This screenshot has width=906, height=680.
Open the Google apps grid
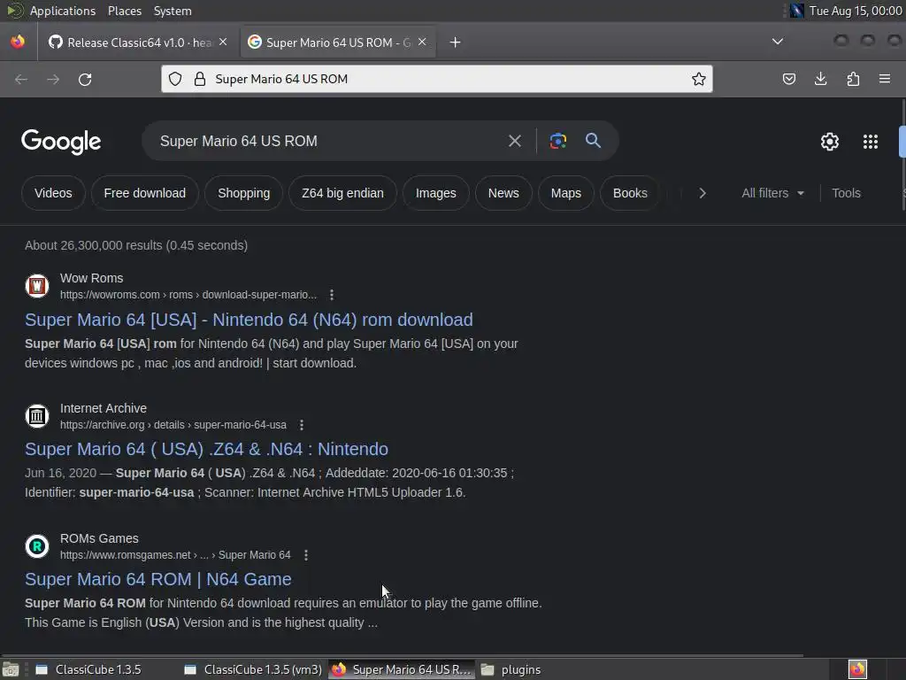coord(871,142)
